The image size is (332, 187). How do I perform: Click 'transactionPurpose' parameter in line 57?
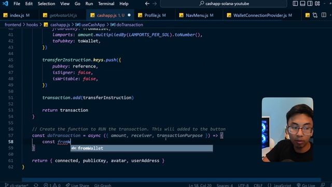pyautogui.click(x=179, y=135)
